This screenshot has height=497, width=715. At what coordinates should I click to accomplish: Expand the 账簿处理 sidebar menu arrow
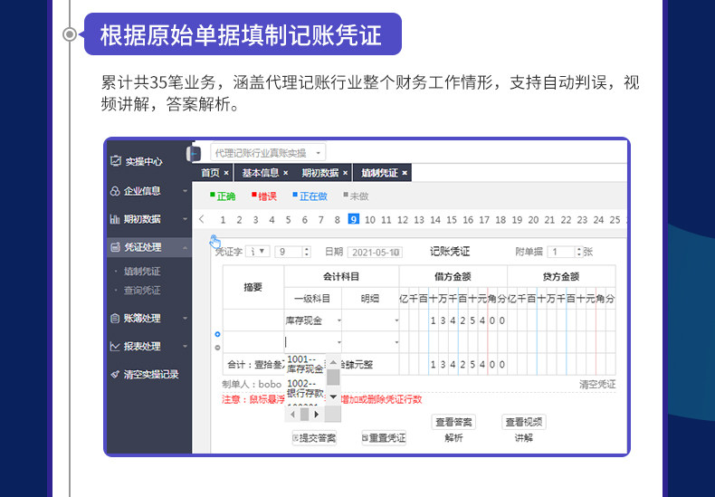186,319
